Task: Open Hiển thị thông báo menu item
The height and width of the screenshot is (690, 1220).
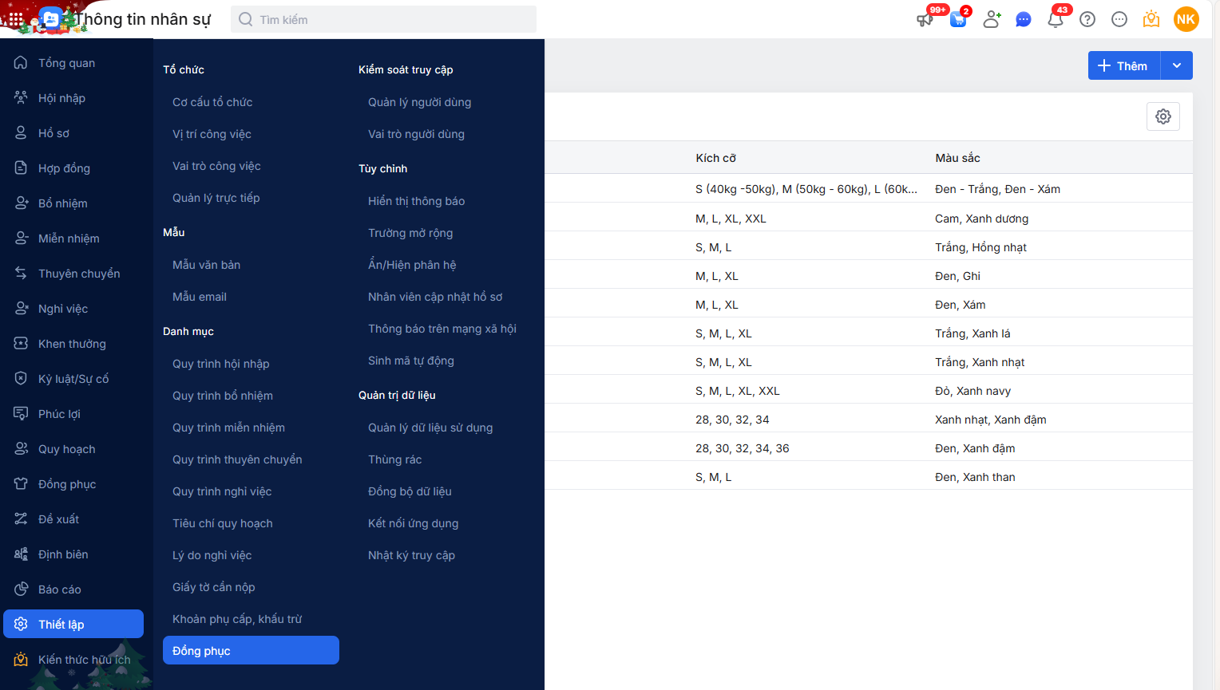Action: point(416,201)
